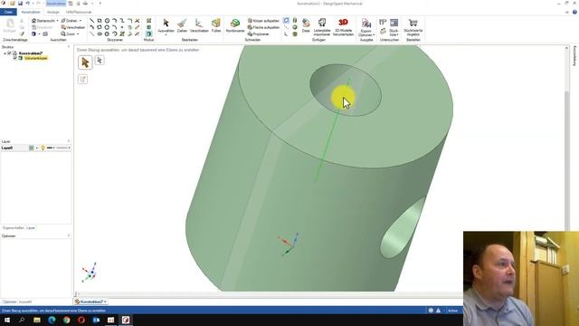Switch to Hilfe/Ressourcen ribbon tab

coord(79,12)
